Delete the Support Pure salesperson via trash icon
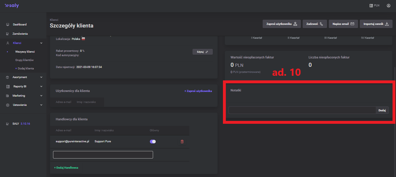Screen dimensions: 396x177 pyautogui.click(x=182, y=141)
